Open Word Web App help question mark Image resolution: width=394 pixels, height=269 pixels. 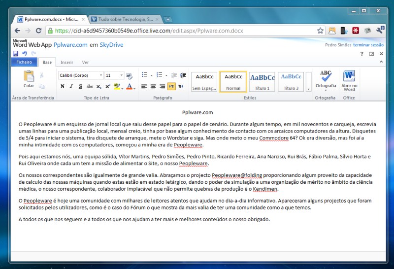click(361, 54)
